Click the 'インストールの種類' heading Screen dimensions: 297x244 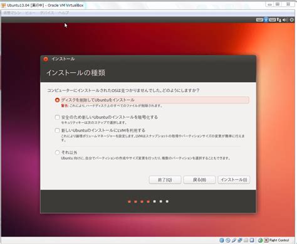[76, 73]
